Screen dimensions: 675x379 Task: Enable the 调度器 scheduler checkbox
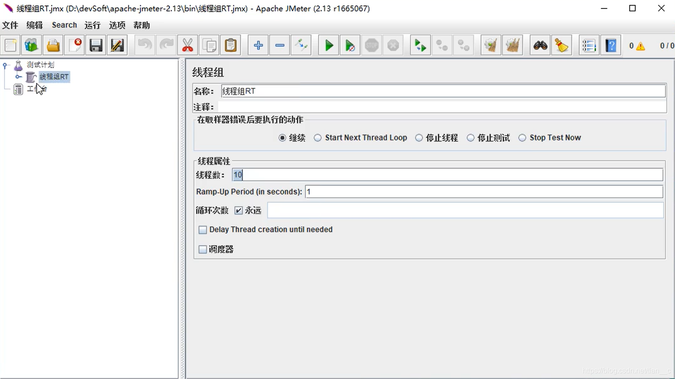pos(203,249)
